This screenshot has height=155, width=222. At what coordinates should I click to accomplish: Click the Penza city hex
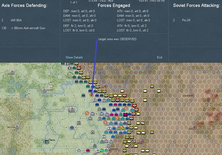click(194, 127)
